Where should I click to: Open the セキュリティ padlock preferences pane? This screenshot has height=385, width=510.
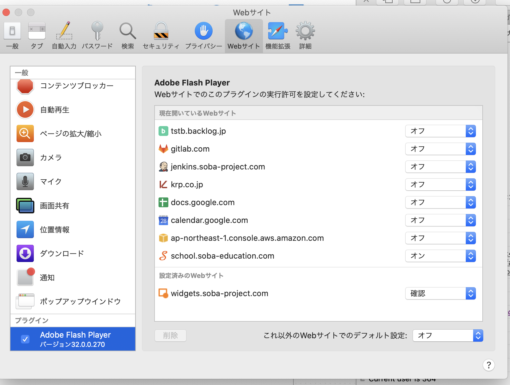[161, 36]
